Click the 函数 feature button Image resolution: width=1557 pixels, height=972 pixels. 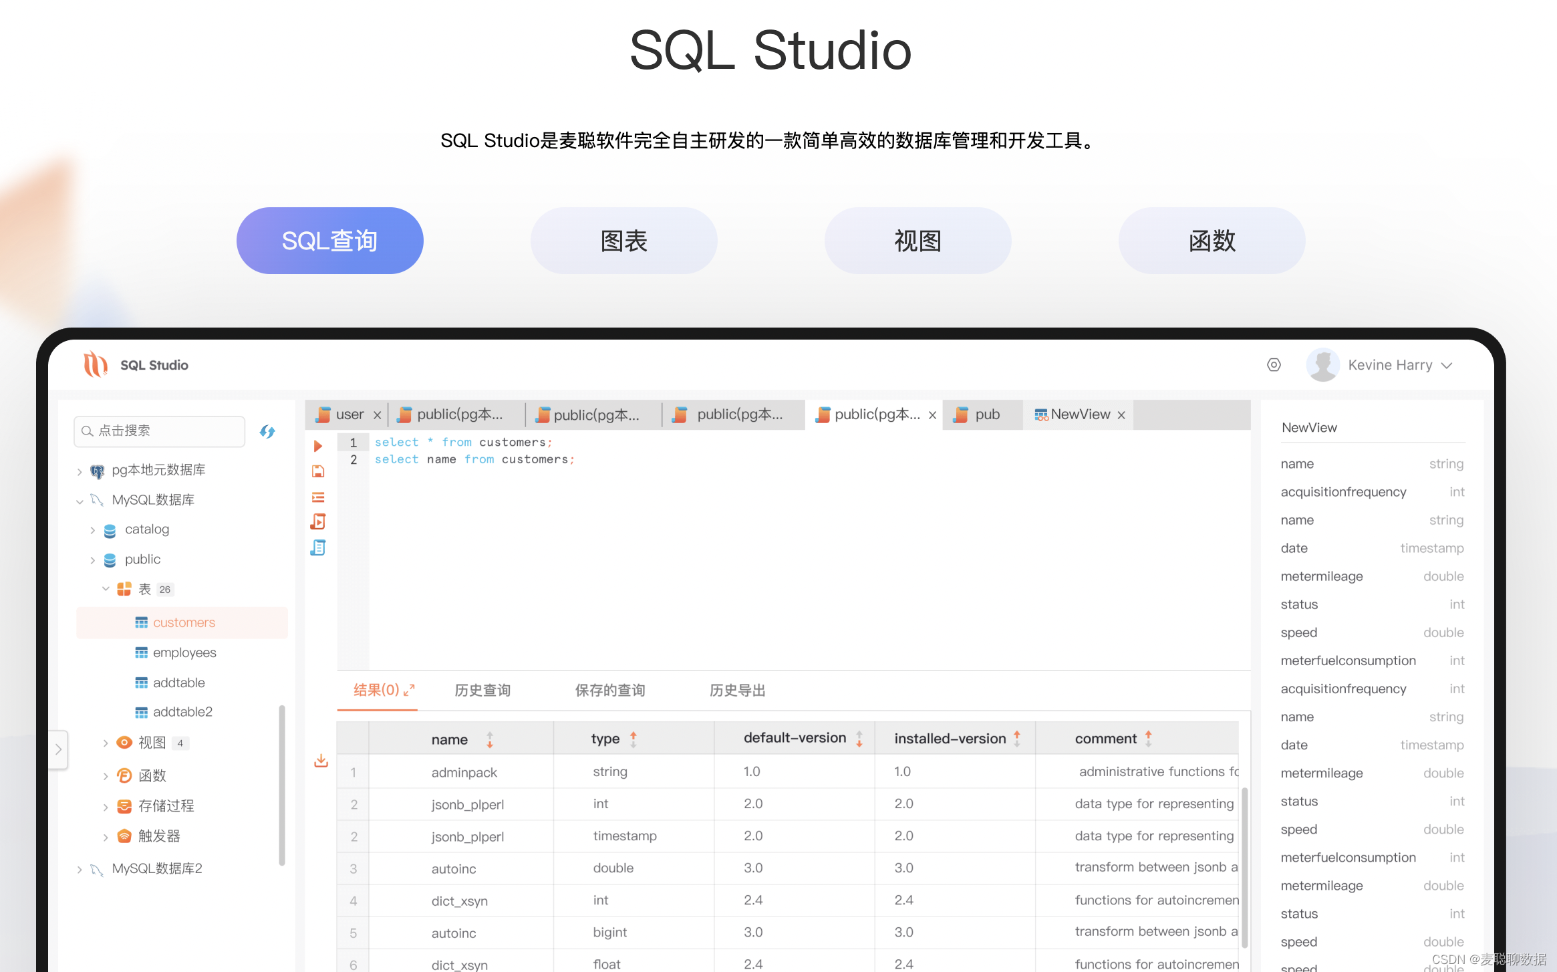pyautogui.click(x=1212, y=241)
